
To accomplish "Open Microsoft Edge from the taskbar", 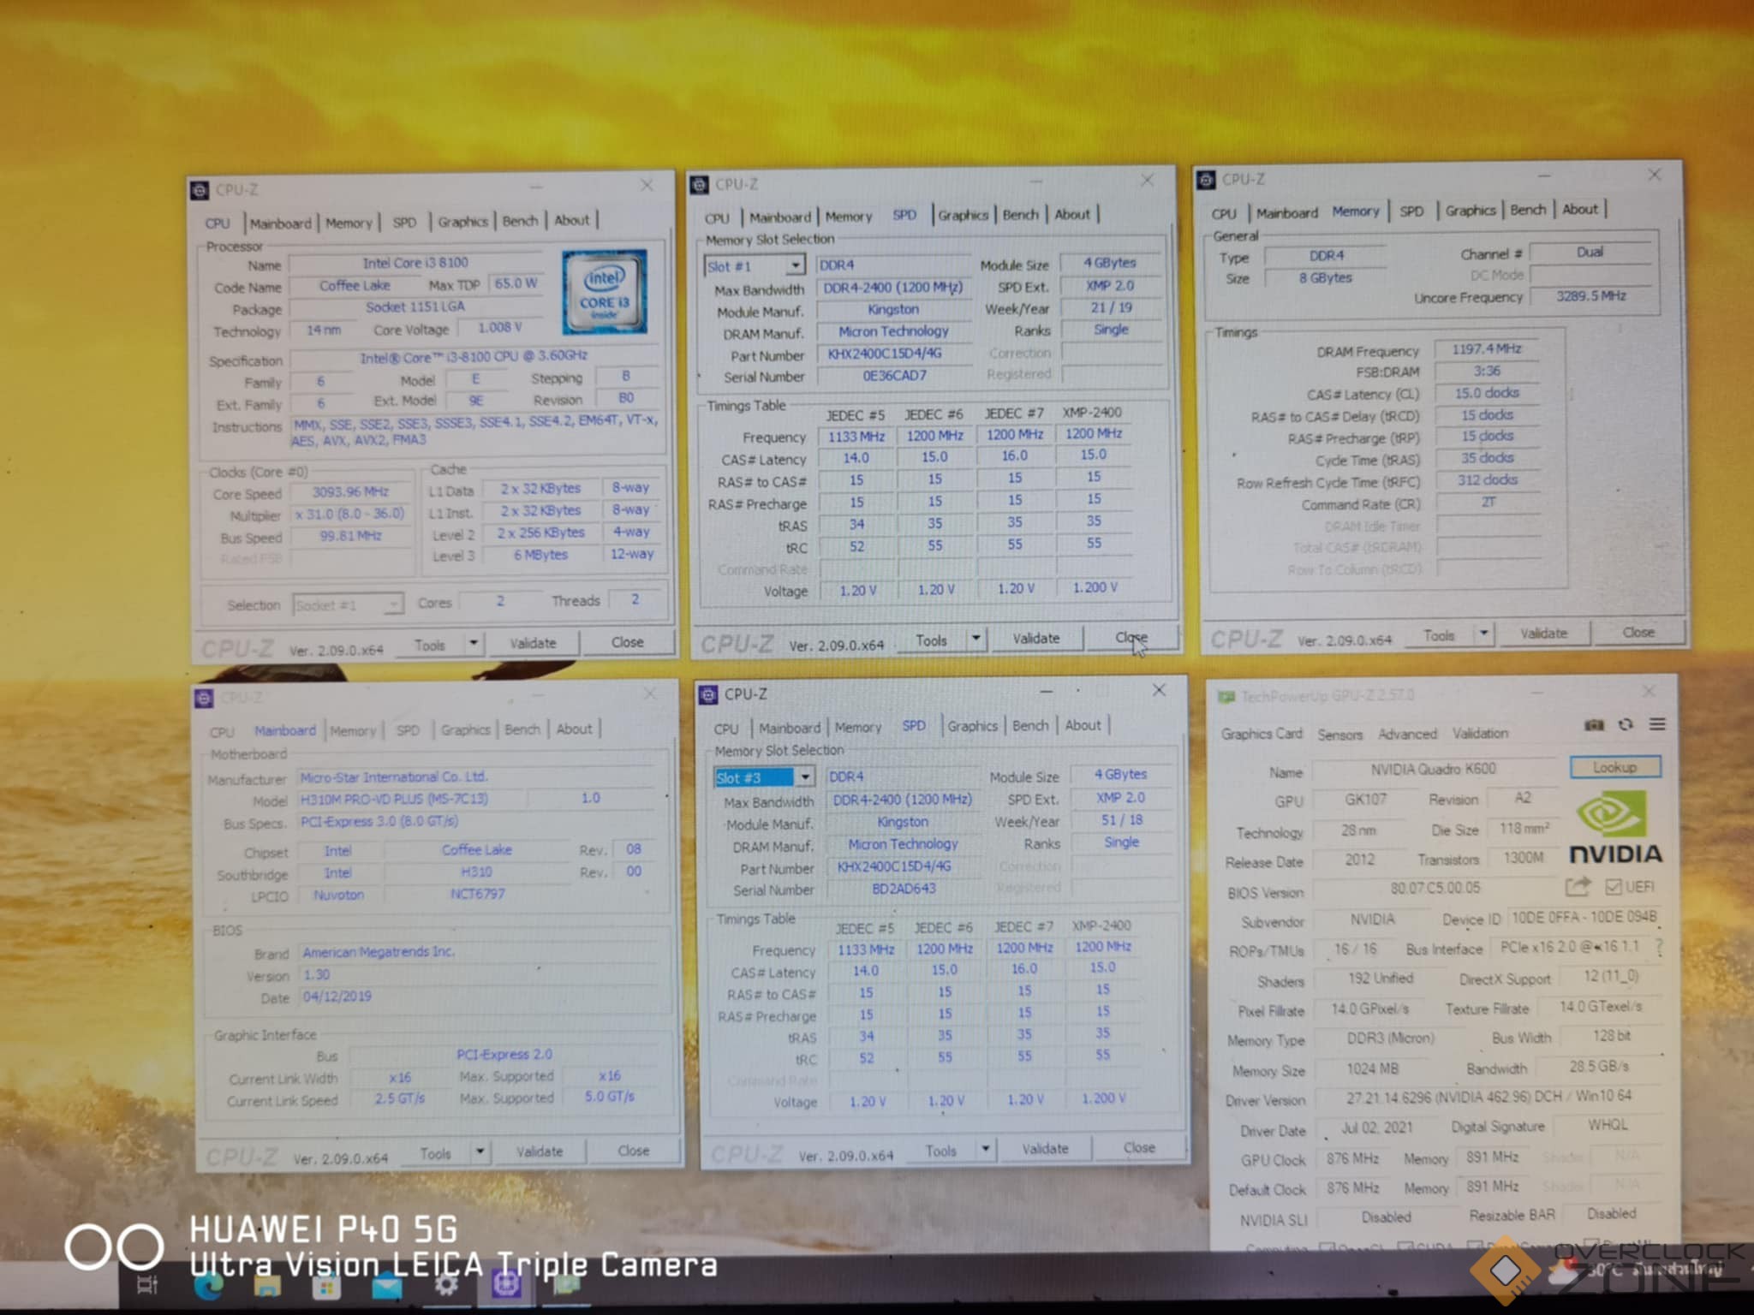I will point(208,1286).
